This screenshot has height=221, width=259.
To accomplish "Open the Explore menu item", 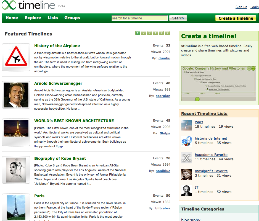I will tap(33, 18).
